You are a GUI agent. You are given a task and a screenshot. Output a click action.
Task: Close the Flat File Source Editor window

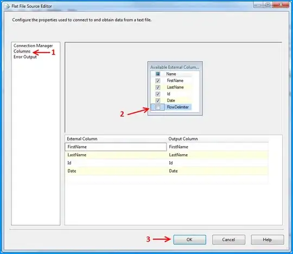point(281,5)
